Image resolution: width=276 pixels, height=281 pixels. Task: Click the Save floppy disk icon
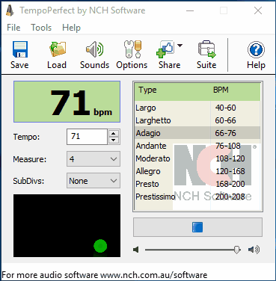20,49
